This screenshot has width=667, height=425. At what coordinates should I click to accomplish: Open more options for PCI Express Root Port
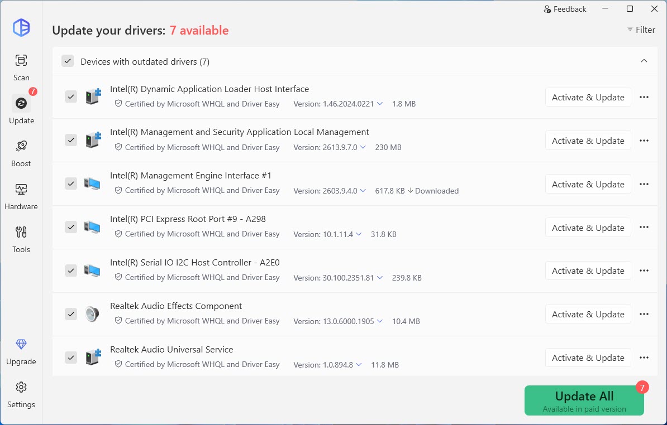click(x=644, y=228)
